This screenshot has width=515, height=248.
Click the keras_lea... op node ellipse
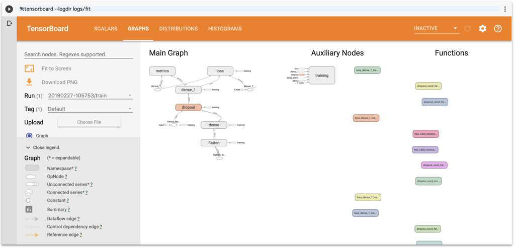coord(174,125)
